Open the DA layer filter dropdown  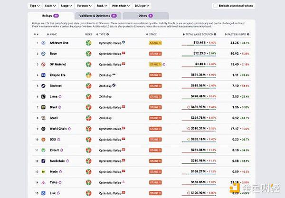(142, 6)
